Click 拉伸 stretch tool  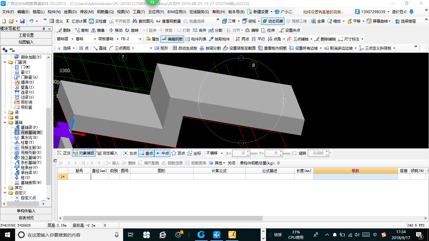[x=268, y=30]
